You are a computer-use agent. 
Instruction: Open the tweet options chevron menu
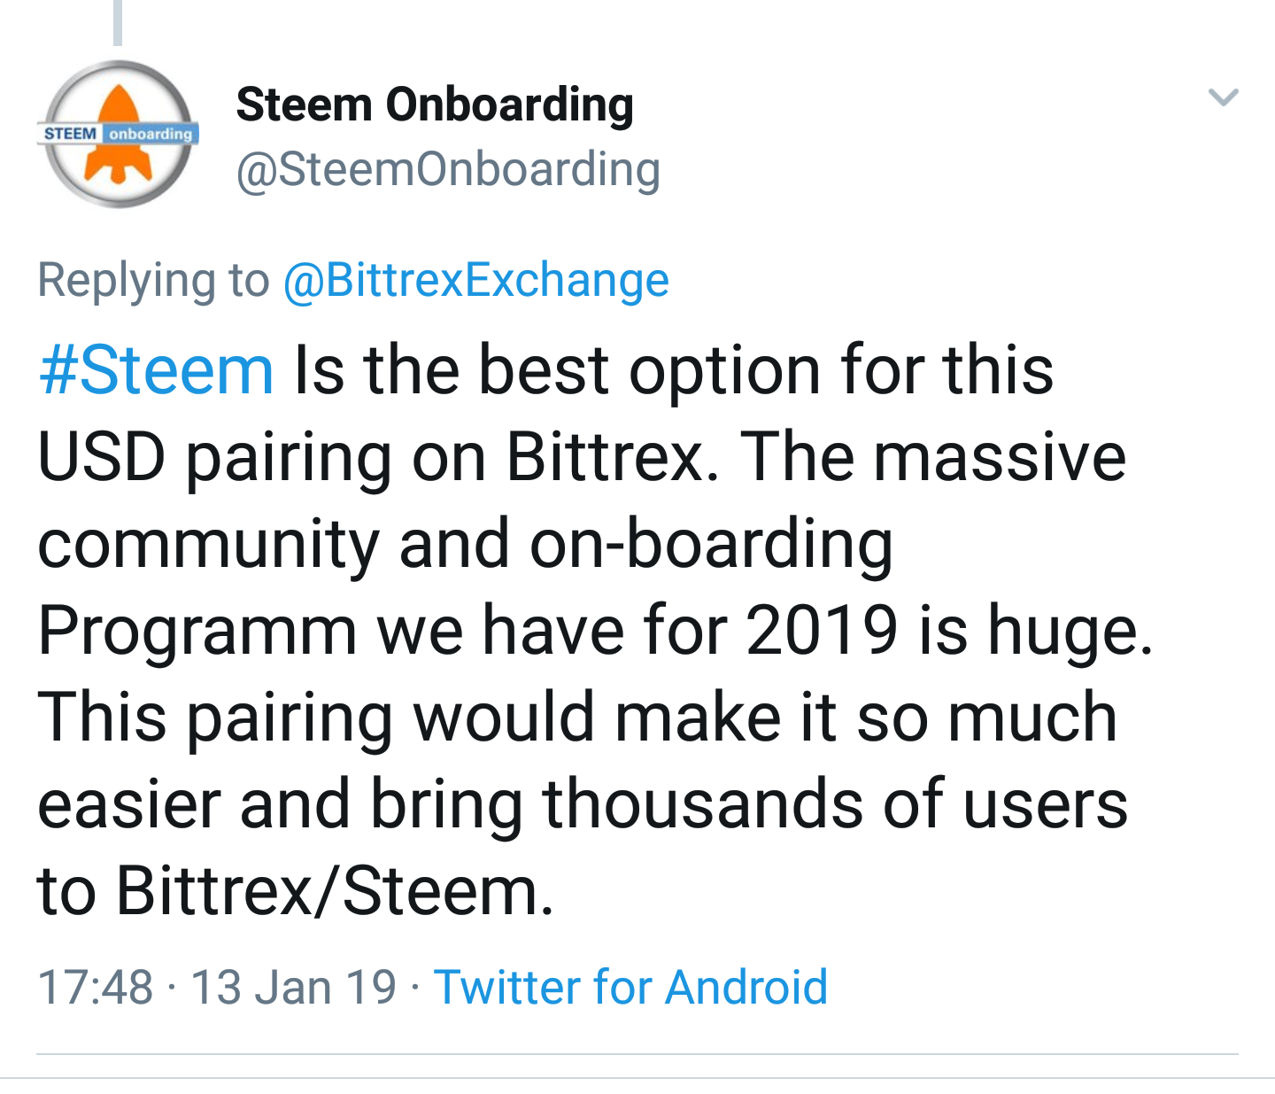click(1223, 97)
